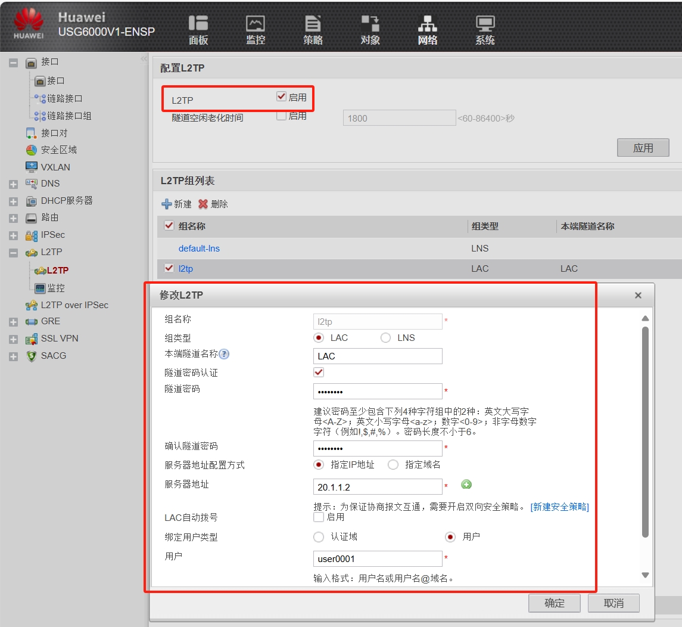Select the SACG shield icon
The width and height of the screenshot is (682, 627).
click(31, 356)
